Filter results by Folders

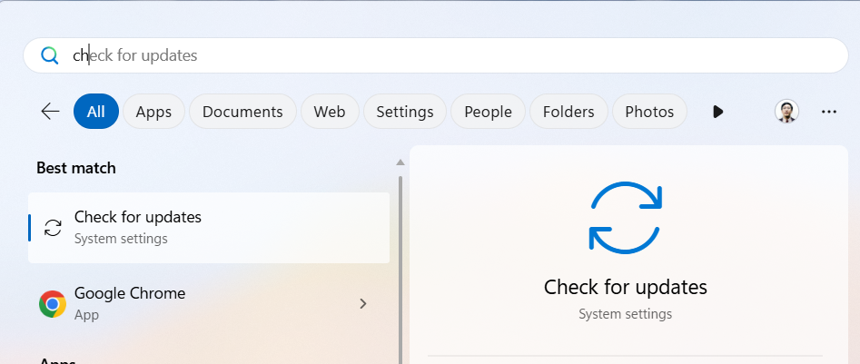(568, 112)
